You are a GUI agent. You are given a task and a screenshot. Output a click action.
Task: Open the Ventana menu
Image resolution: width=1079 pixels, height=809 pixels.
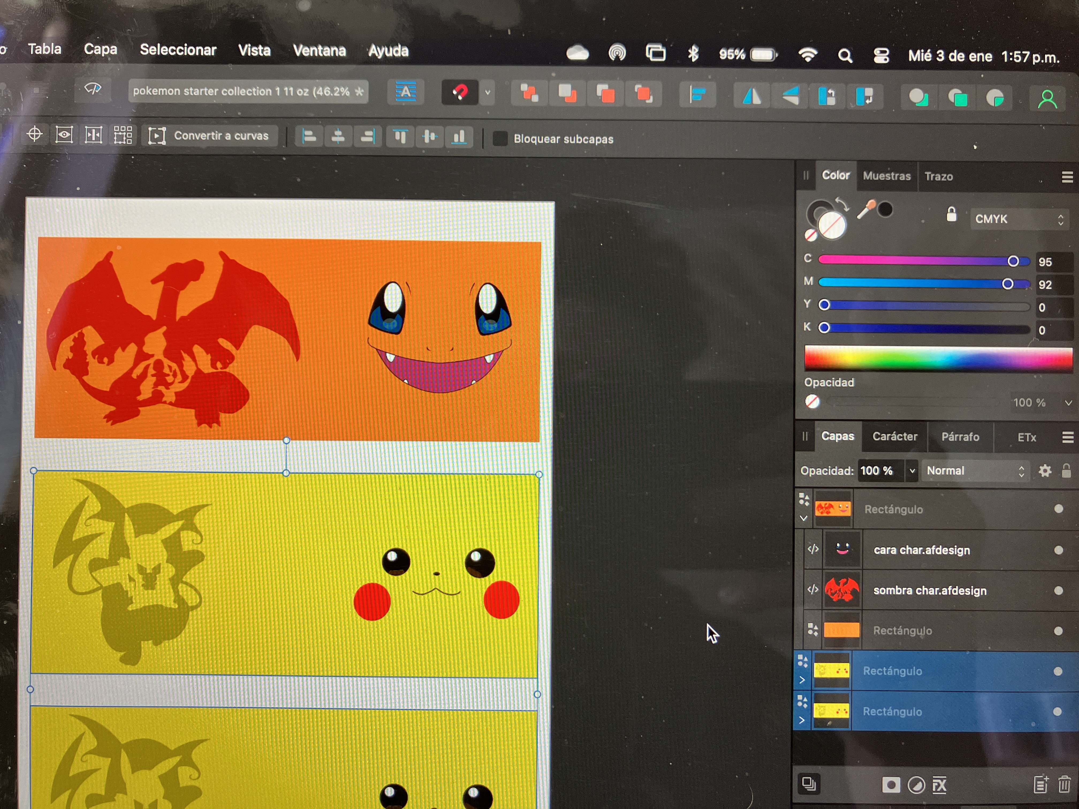tap(320, 51)
